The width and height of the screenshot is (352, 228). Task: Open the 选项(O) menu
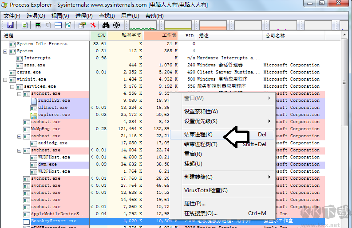pos(36,15)
